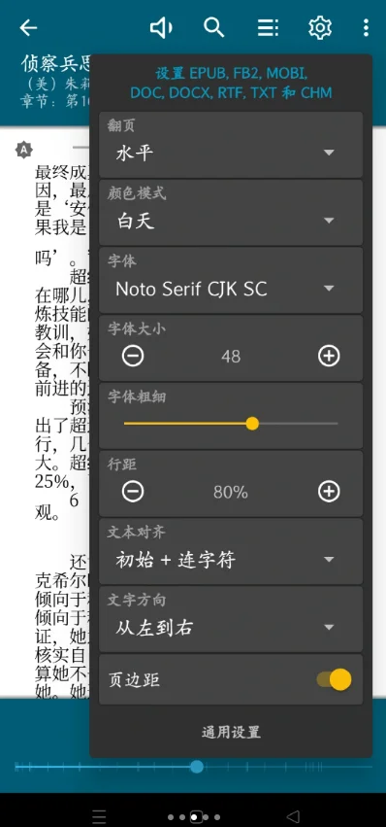The image size is (386, 827).
Task: Open the search magnifier icon
Action: click(x=213, y=27)
